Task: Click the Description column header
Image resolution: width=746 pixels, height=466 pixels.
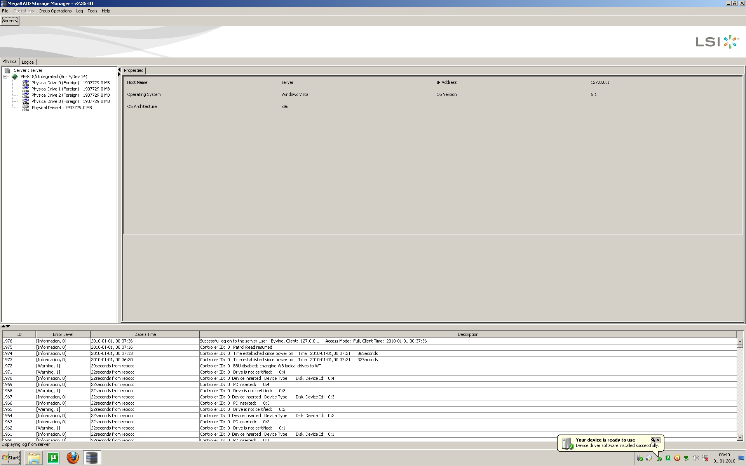Action: tap(468, 334)
